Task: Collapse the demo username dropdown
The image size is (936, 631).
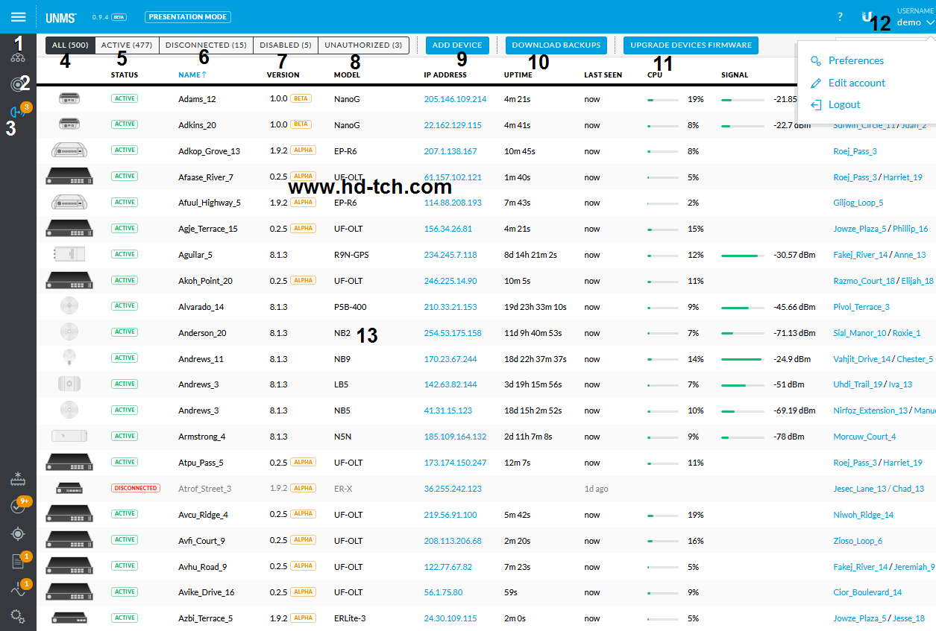Action: pyautogui.click(x=929, y=22)
